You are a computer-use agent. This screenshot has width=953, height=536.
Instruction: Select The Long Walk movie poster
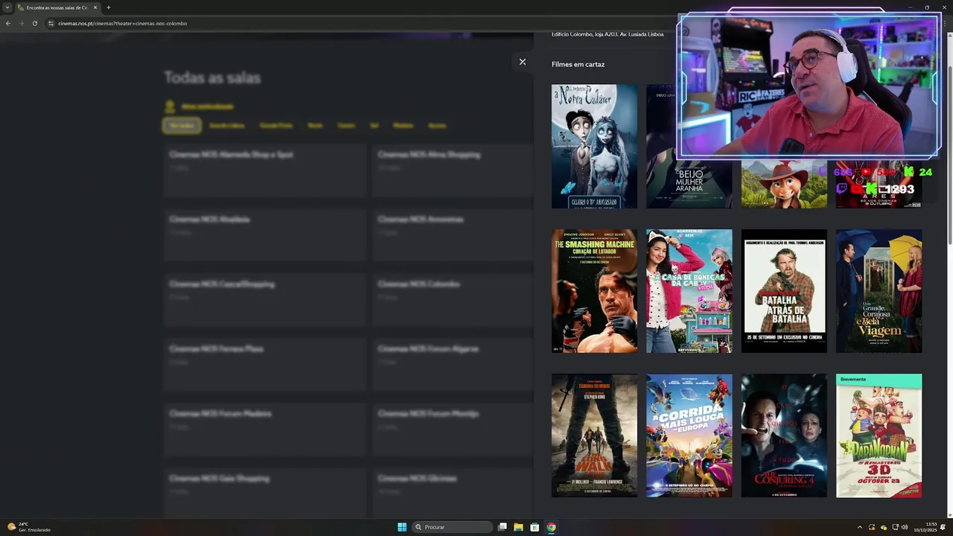[594, 435]
